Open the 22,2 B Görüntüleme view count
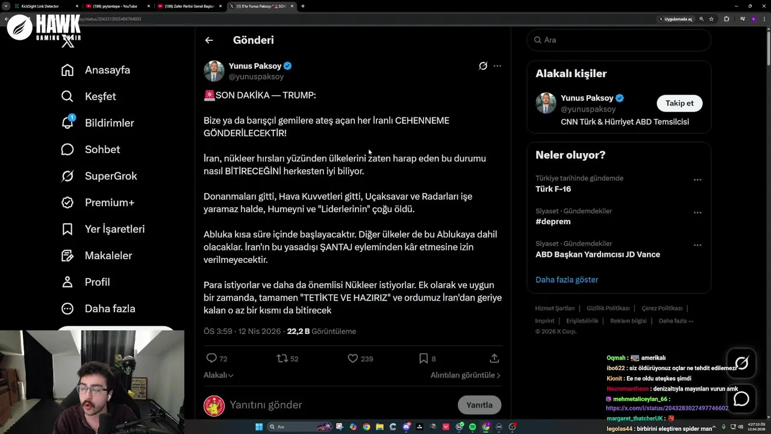The width and height of the screenshot is (771, 434). [x=322, y=331]
